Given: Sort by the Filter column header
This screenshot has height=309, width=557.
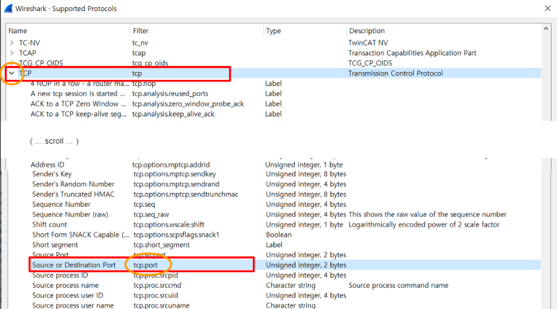Looking at the screenshot, I should pos(141,31).
